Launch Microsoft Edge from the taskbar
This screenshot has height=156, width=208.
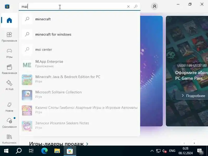click(x=44, y=151)
